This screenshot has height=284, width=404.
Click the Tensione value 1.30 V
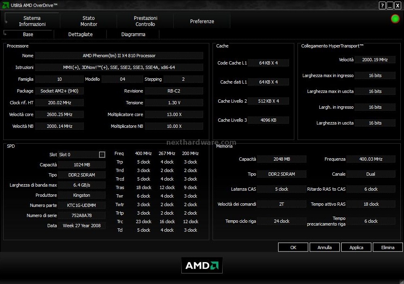(174, 103)
